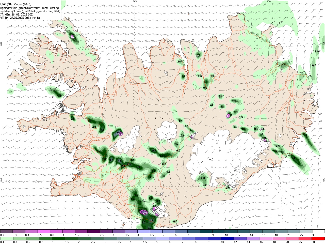Click the violet rain swatch between 14 and 16
The height and width of the screenshot is (244, 325).
(x=253, y=239)
